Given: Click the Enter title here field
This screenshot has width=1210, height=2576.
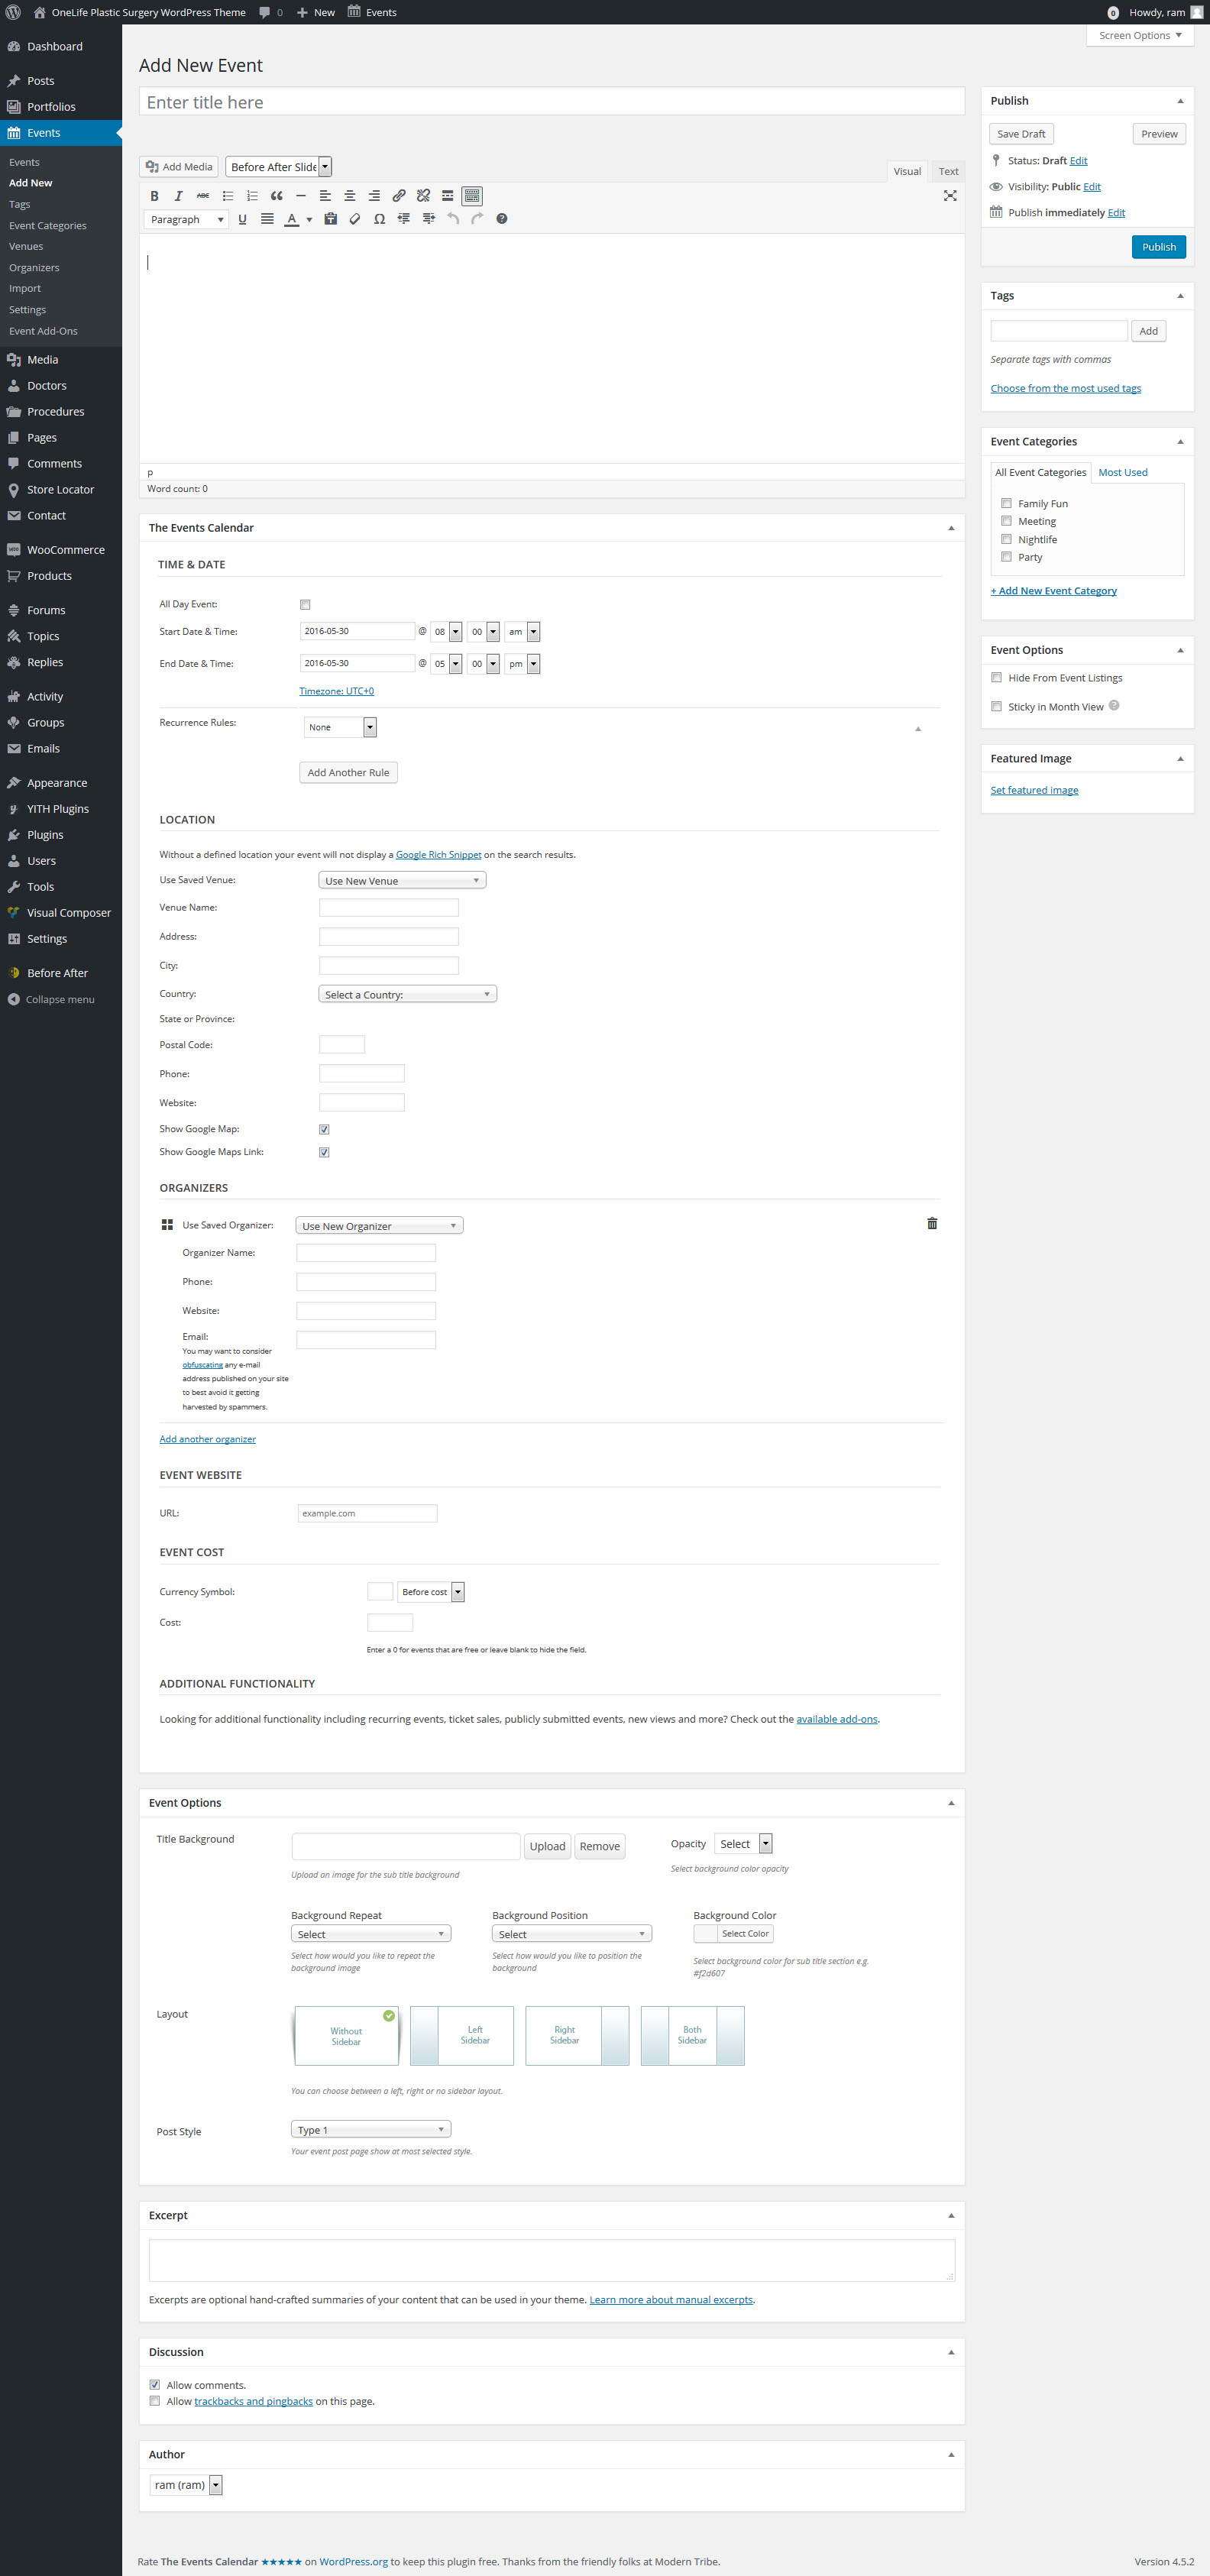Looking at the screenshot, I should (x=551, y=102).
